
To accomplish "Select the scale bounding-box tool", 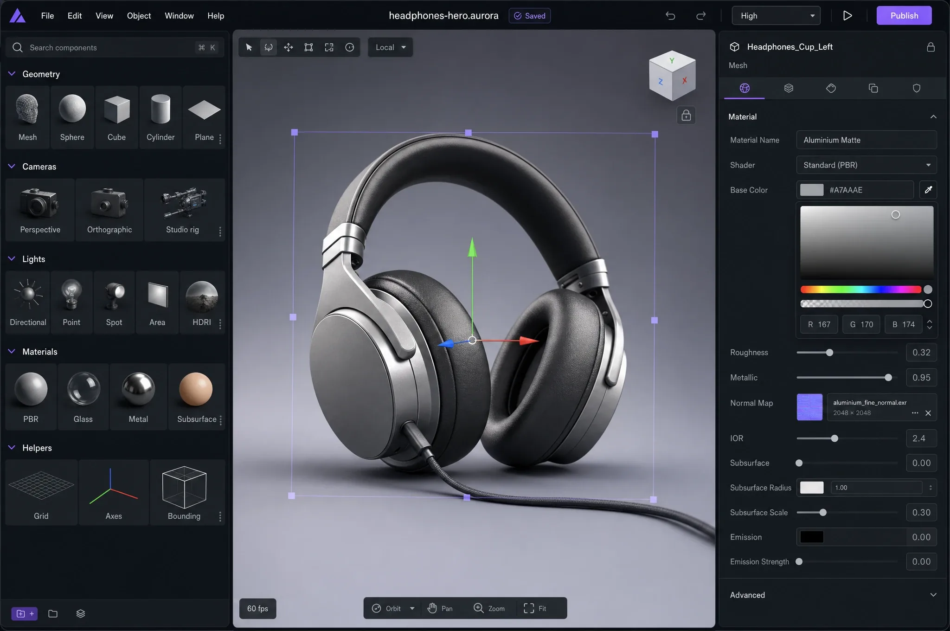I will pyautogui.click(x=308, y=47).
